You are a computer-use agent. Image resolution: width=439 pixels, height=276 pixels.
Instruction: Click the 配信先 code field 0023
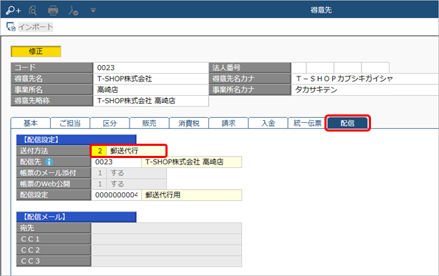116,162
